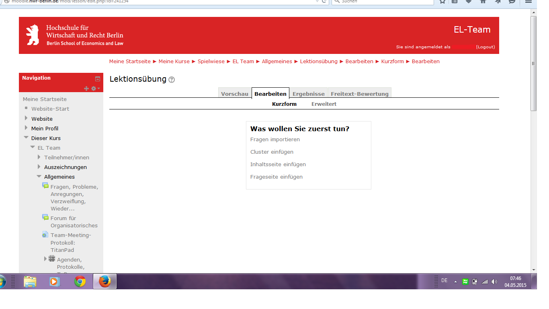The image size is (549, 309).
Task: Open the Ergebnisse tab
Action: (308, 94)
